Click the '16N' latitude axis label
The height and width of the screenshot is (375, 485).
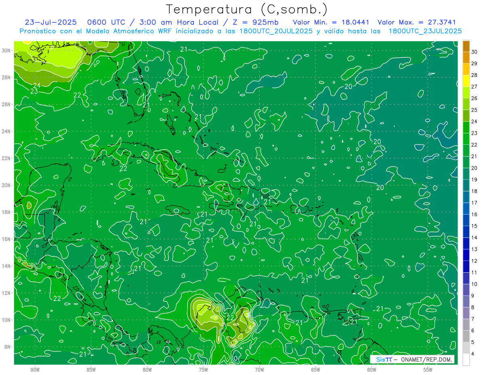6,239
